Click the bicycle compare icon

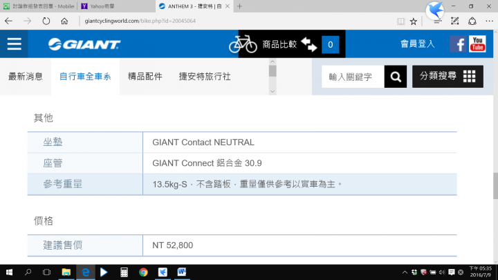(x=243, y=44)
